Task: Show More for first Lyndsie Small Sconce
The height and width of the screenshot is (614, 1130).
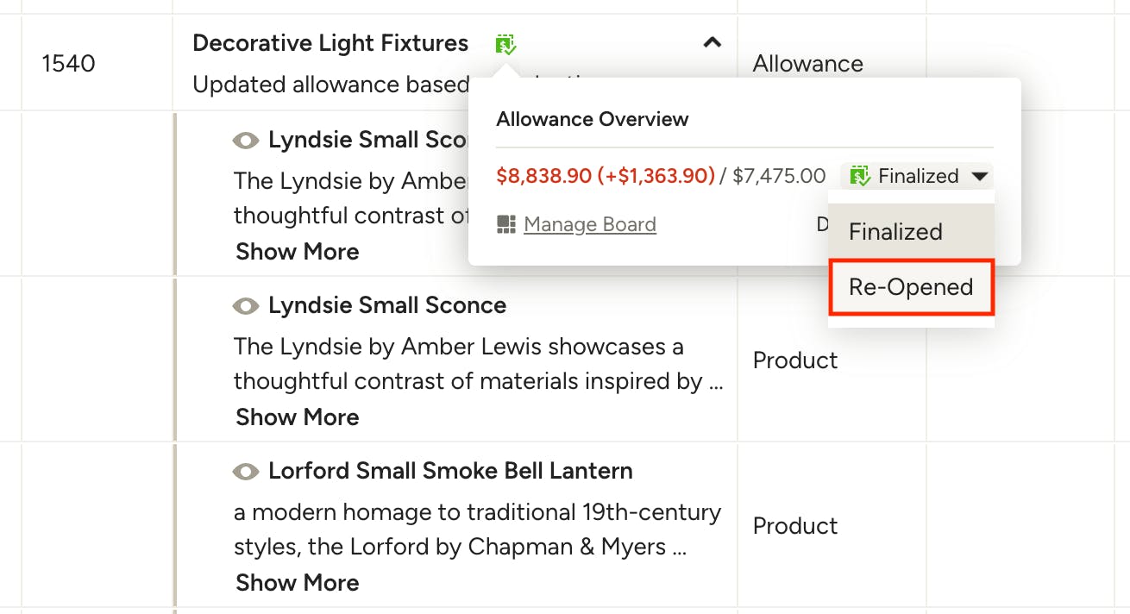Action: click(x=298, y=252)
